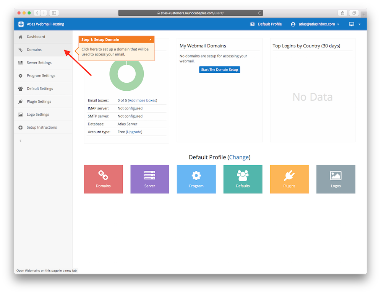Click the Default Settings users icon
Screen dimensions: 381x294
point(20,88)
